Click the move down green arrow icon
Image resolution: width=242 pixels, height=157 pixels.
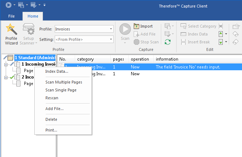click(x=221, y=42)
